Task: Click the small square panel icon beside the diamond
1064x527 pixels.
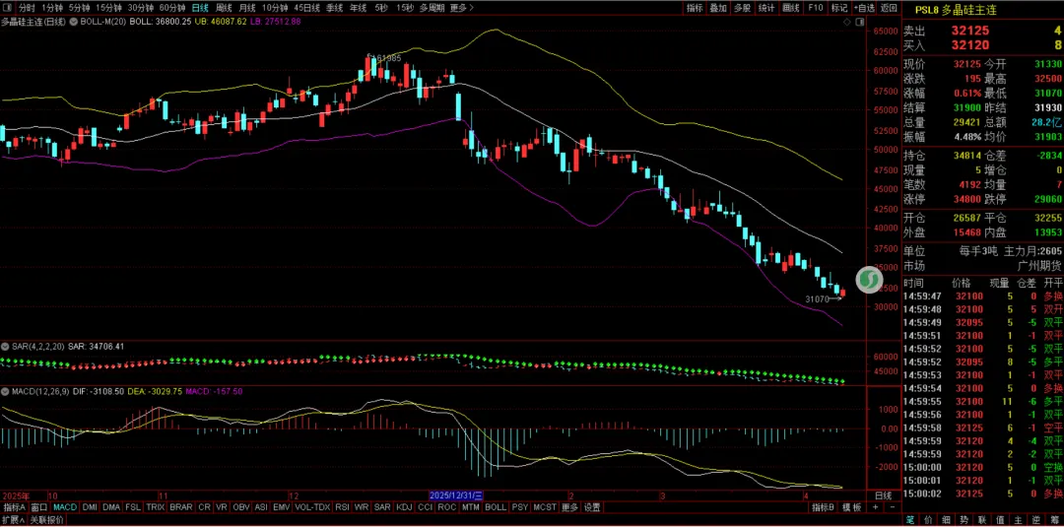Action: [x=859, y=22]
